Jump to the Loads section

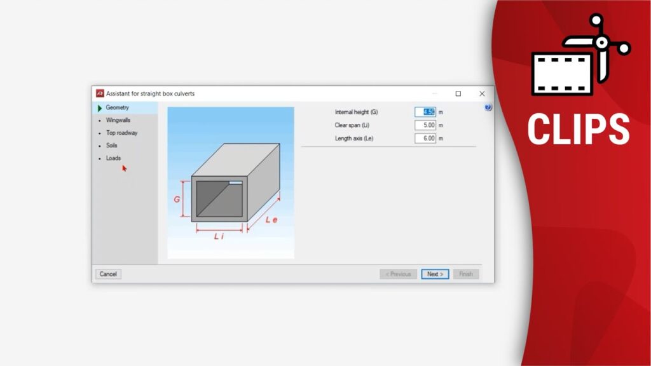pos(113,158)
